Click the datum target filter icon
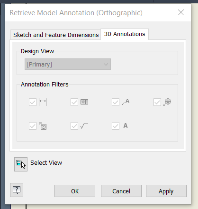Image resolution: width=198 pixels, height=209 pixels. pos(167,102)
